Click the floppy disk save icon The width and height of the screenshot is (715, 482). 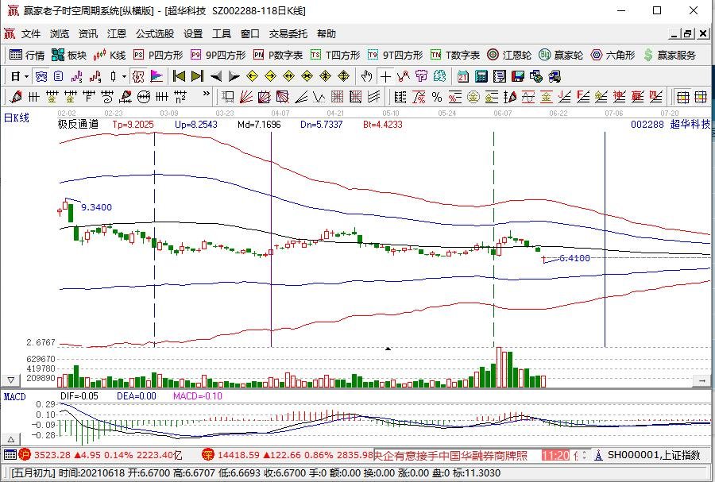(x=518, y=76)
